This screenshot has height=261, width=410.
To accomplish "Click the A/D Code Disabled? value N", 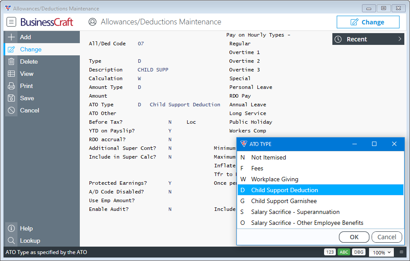I will point(170,192).
